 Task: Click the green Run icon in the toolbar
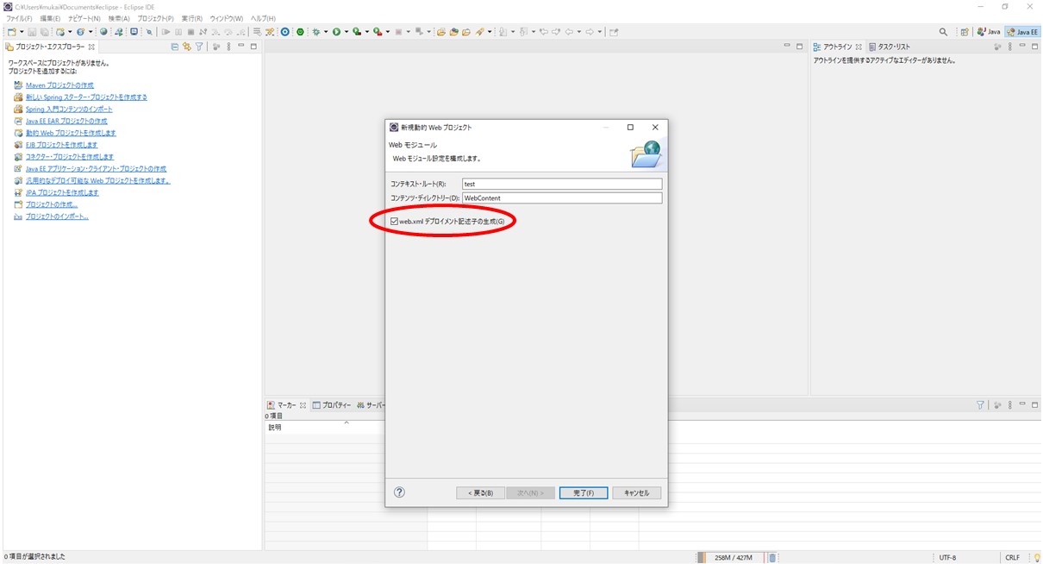click(336, 32)
